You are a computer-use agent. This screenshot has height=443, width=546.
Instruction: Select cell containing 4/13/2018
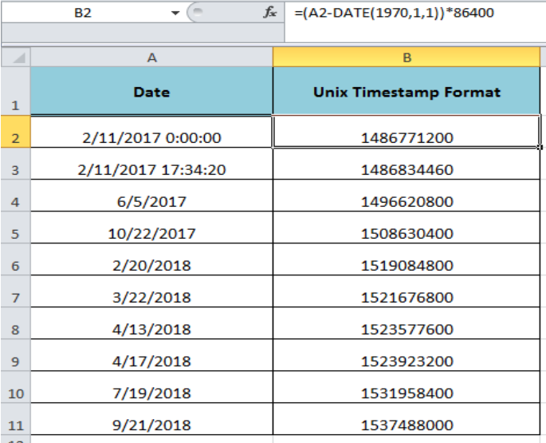coord(151,323)
